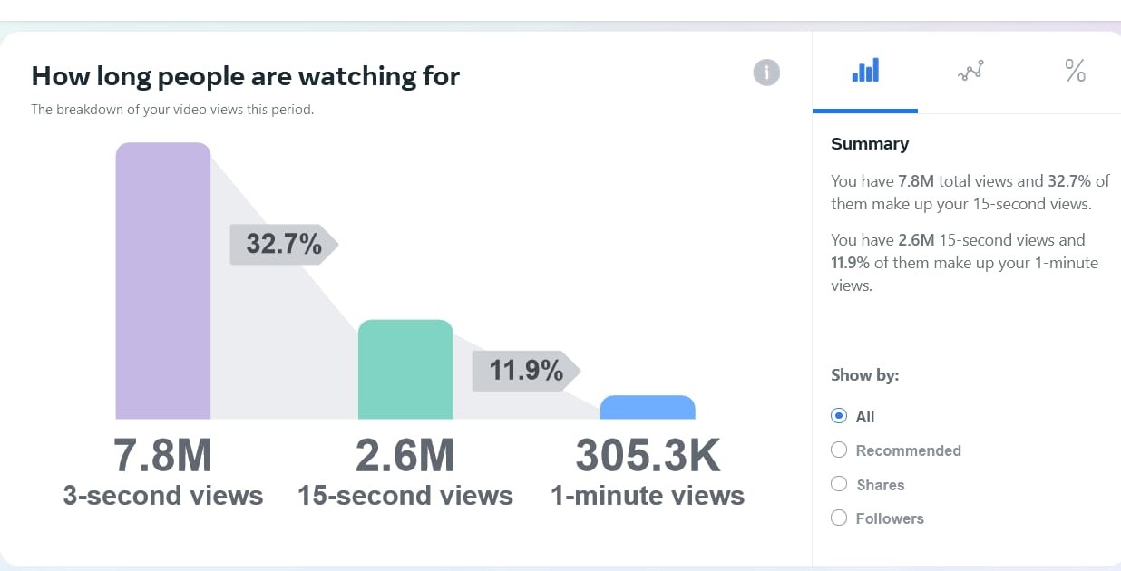Image resolution: width=1121 pixels, height=571 pixels.
Task: Select the All radio option
Action: coord(839,417)
